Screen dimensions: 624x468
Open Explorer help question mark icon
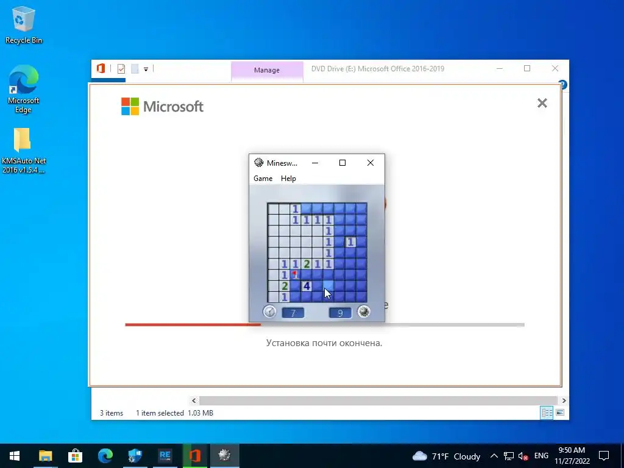click(x=562, y=85)
